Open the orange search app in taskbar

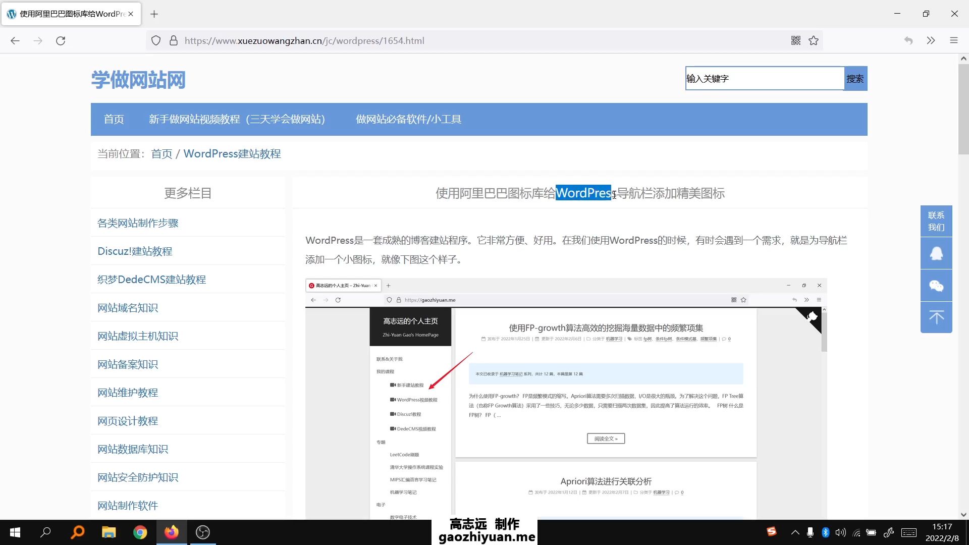click(78, 532)
